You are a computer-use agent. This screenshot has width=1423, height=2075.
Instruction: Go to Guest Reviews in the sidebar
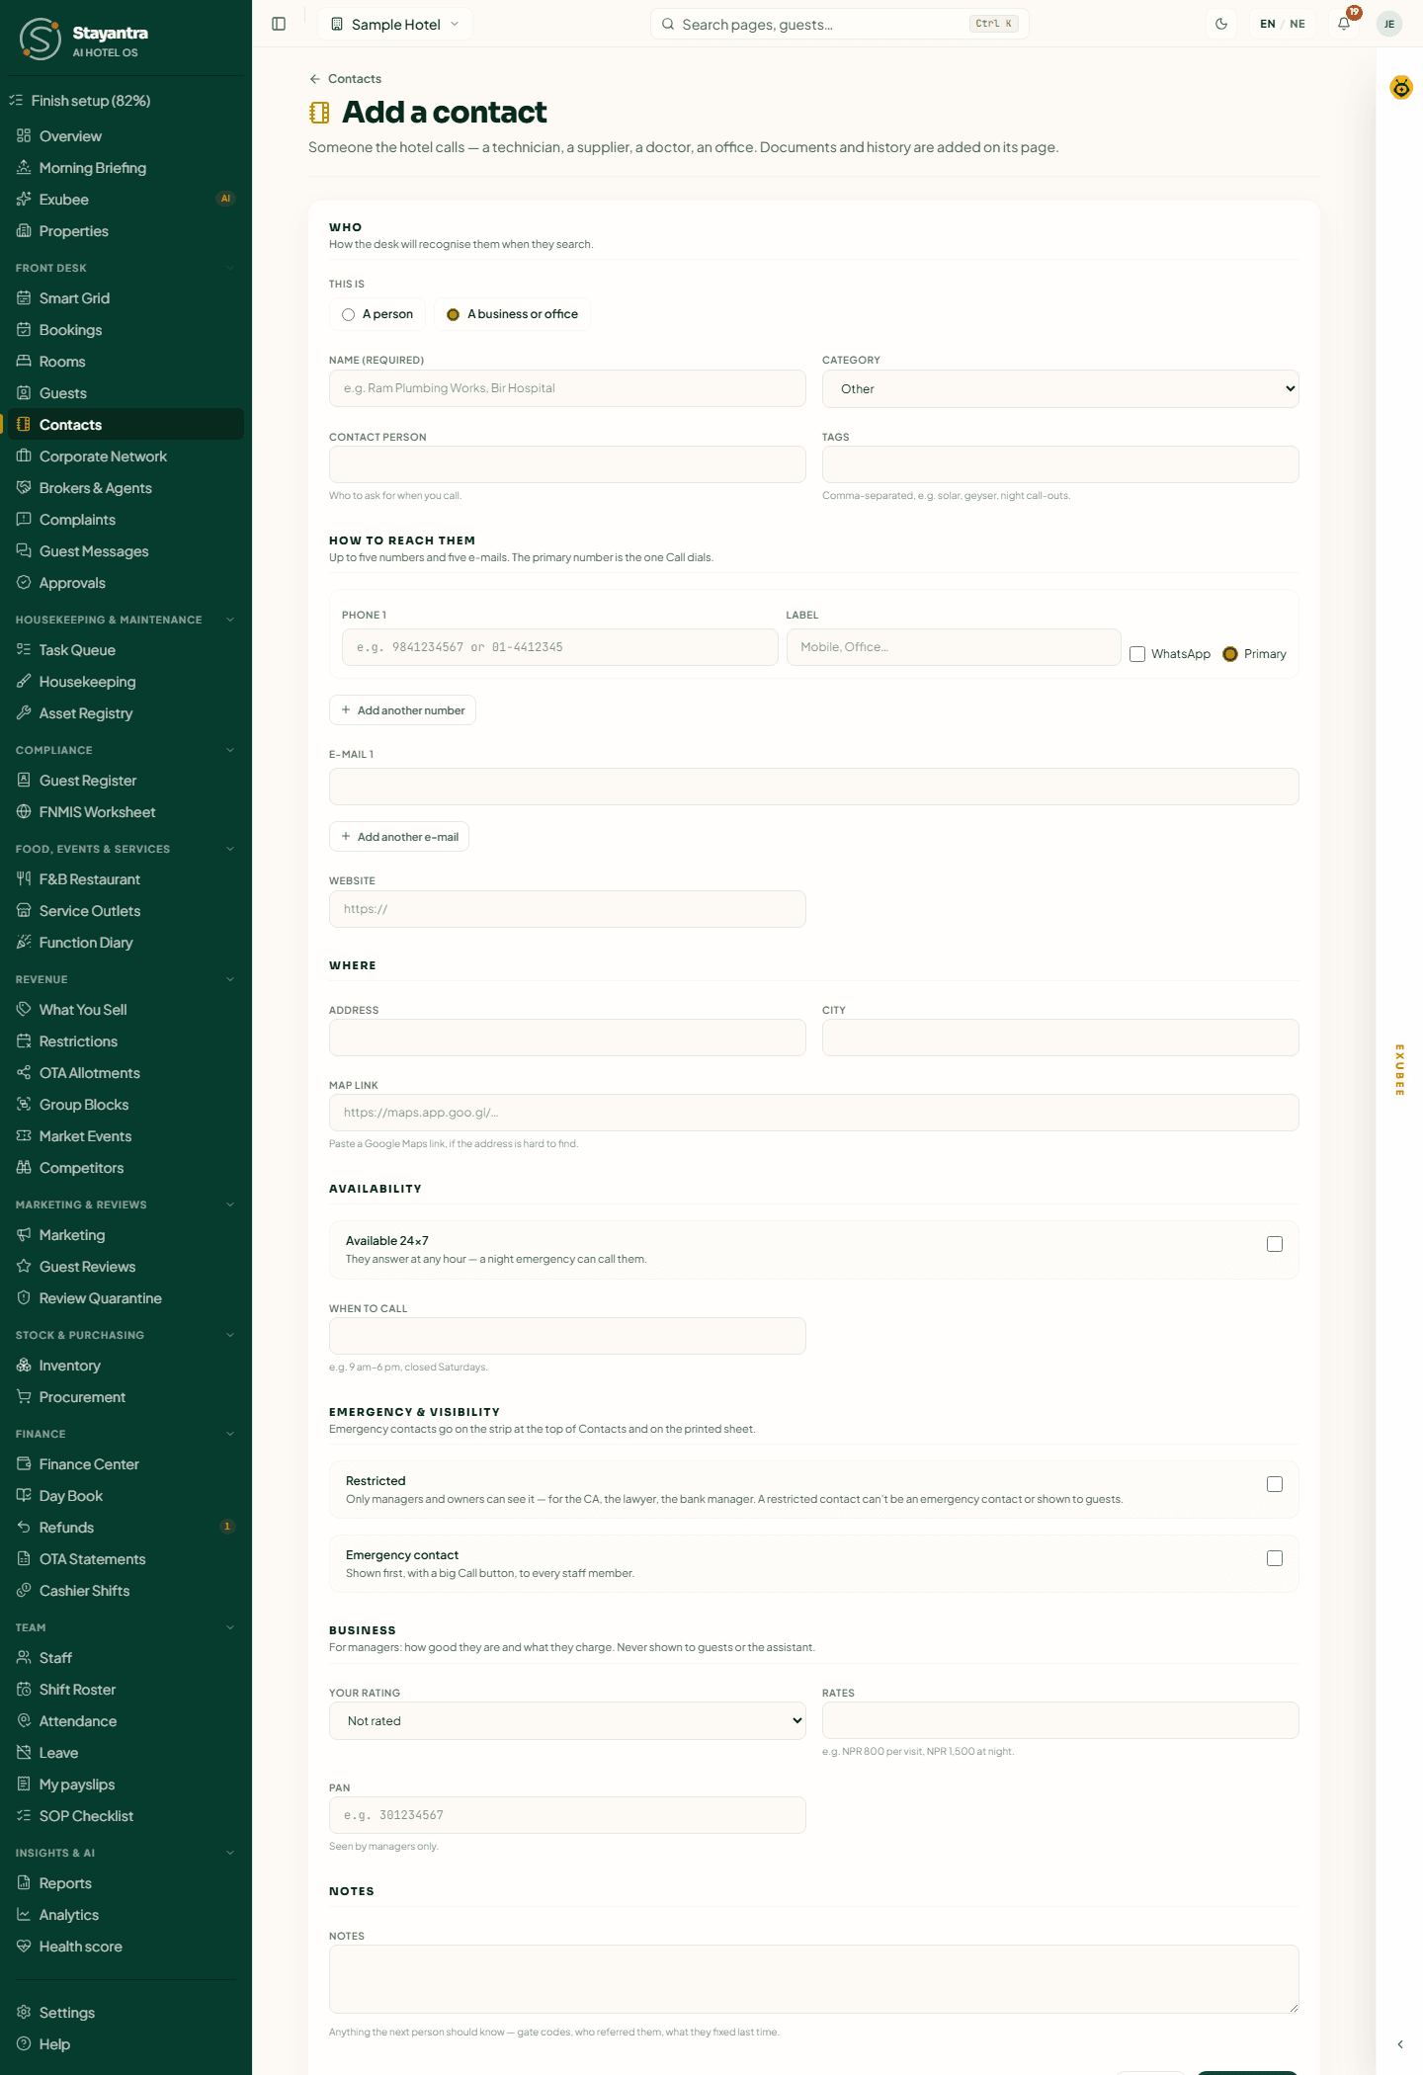coord(126,1267)
